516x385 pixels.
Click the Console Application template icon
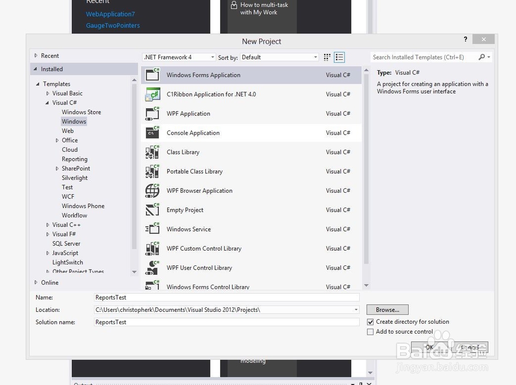(x=152, y=132)
